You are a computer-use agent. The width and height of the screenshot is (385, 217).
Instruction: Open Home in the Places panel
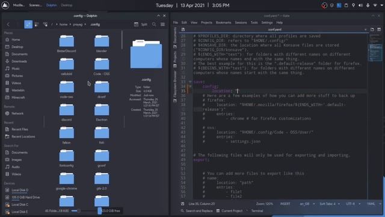(x=16, y=40)
